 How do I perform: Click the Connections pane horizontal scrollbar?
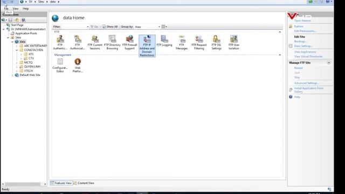click(24, 184)
